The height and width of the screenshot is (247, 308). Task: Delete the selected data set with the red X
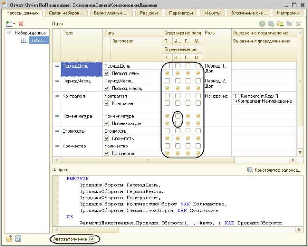[21, 24]
